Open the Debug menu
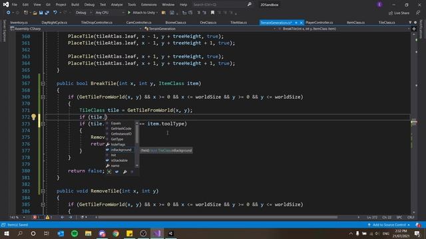Image resolution: width=426 pixels, height=239 pixels. [89, 5]
